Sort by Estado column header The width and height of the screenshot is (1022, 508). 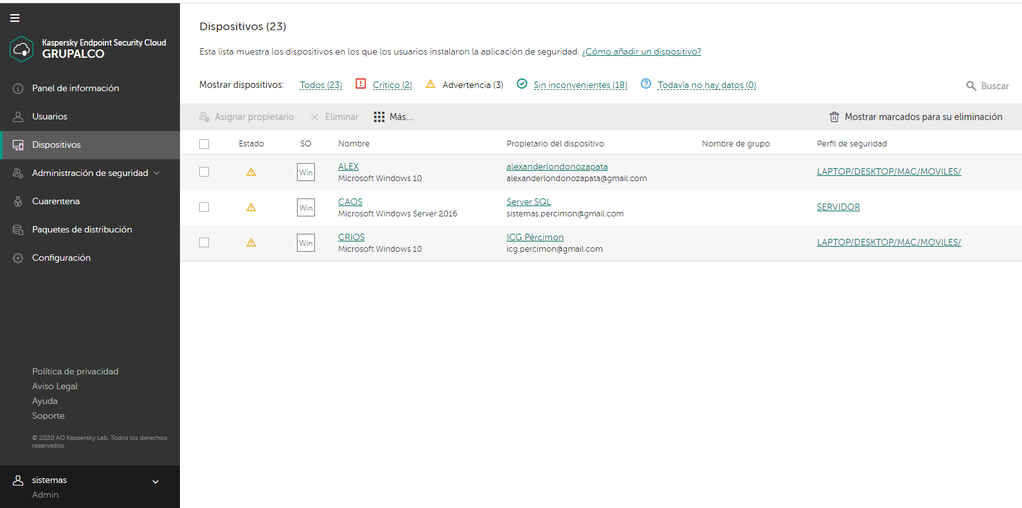[251, 144]
